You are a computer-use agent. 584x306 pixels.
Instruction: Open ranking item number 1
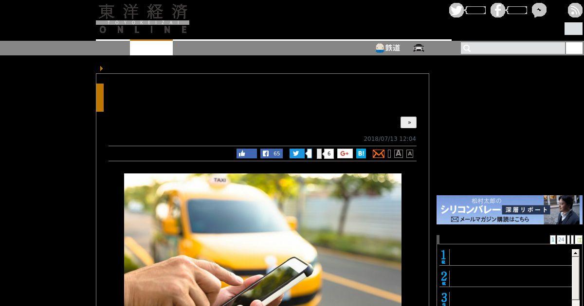pyautogui.click(x=505, y=256)
